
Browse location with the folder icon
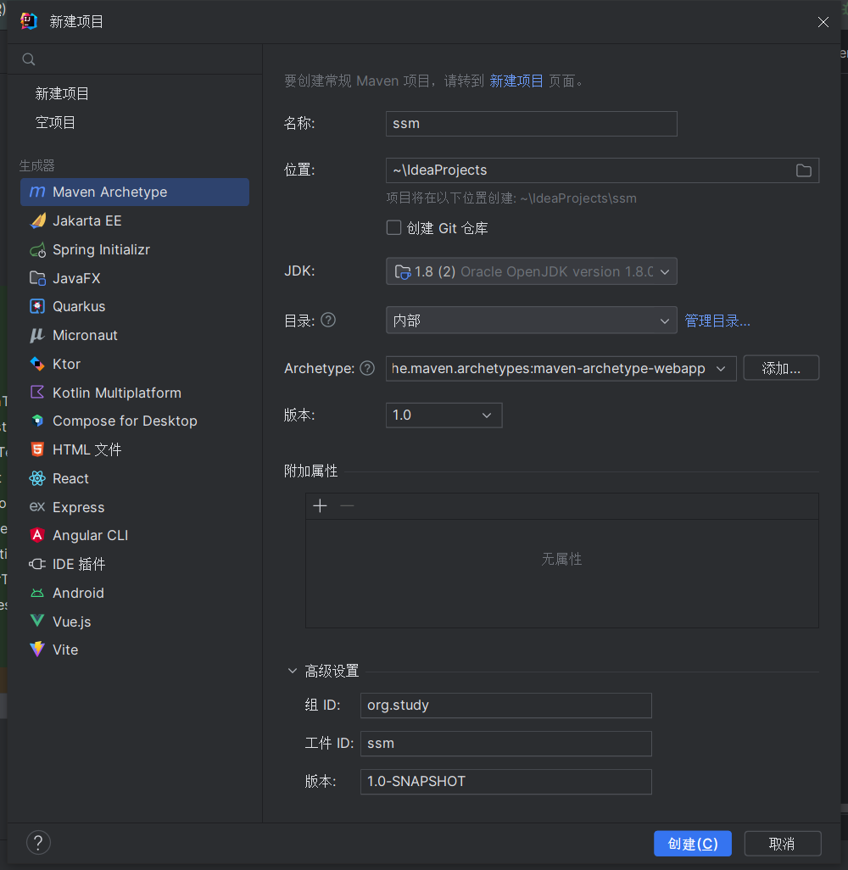[804, 170]
